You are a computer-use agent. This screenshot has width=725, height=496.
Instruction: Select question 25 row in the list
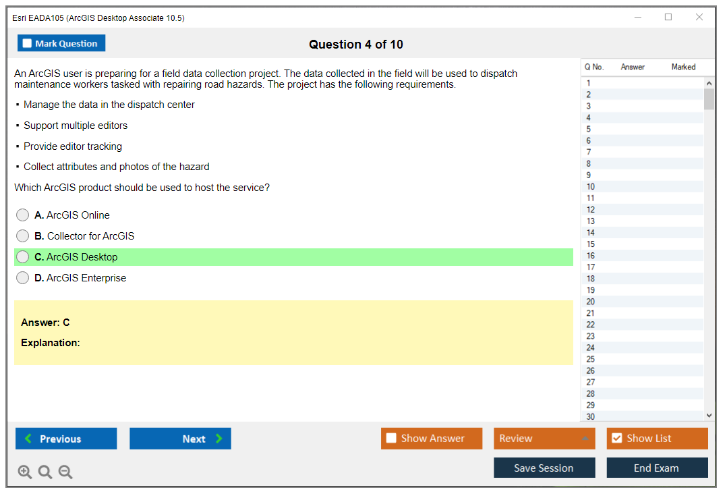[x=591, y=359]
